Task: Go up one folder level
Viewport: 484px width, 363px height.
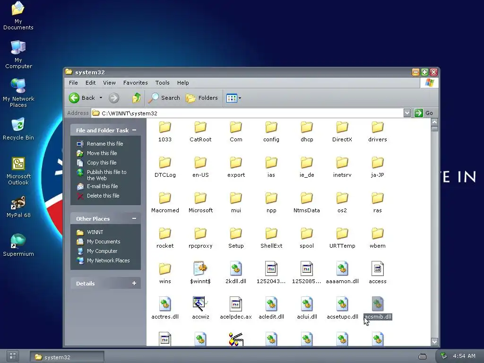Action: (x=137, y=98)
